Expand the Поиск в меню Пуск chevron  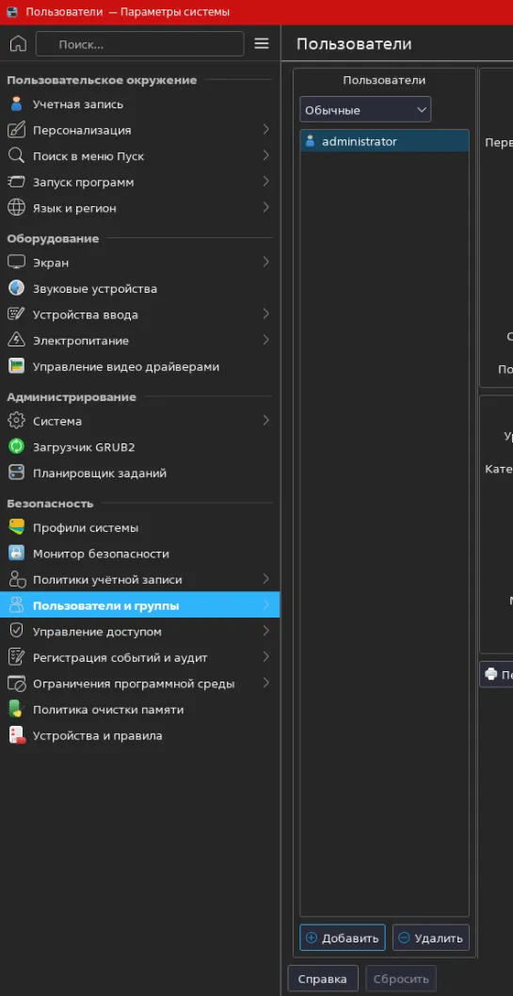tap(265, 155)
